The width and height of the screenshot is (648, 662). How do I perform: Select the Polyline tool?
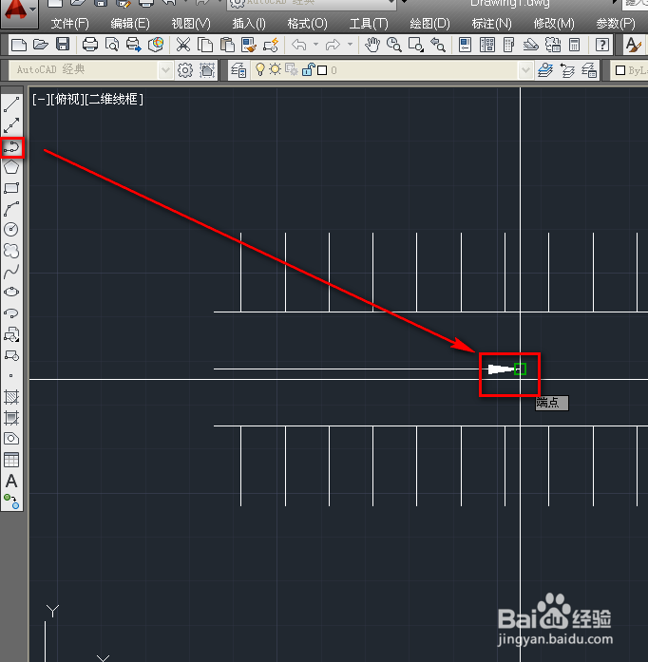pos(11,147)
